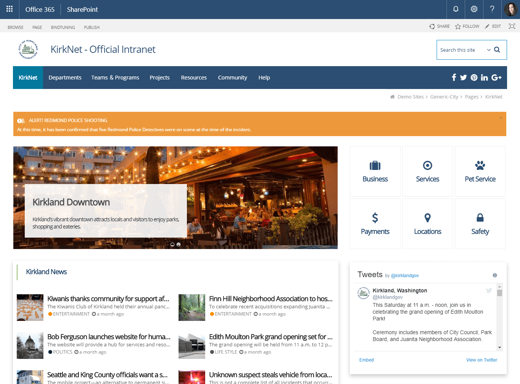Go to Generic-City breadcrumb
Image resolution: width=520 pixels, height=384 pixels.
444,97
